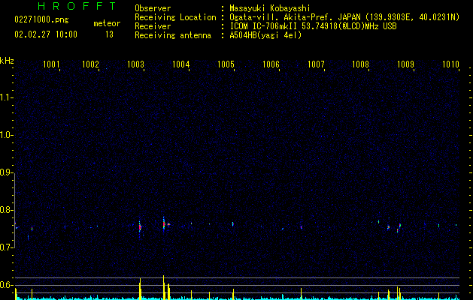
Task: Click the HROFFT title text
Action: tap(77, 6)
